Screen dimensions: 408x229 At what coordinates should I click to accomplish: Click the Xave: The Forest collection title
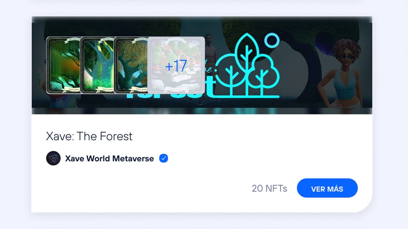[x=89, y=136]
